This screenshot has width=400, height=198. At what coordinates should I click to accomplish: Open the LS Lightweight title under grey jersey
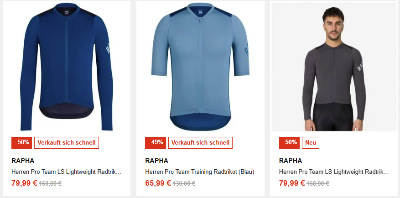(x=334, y=172)
